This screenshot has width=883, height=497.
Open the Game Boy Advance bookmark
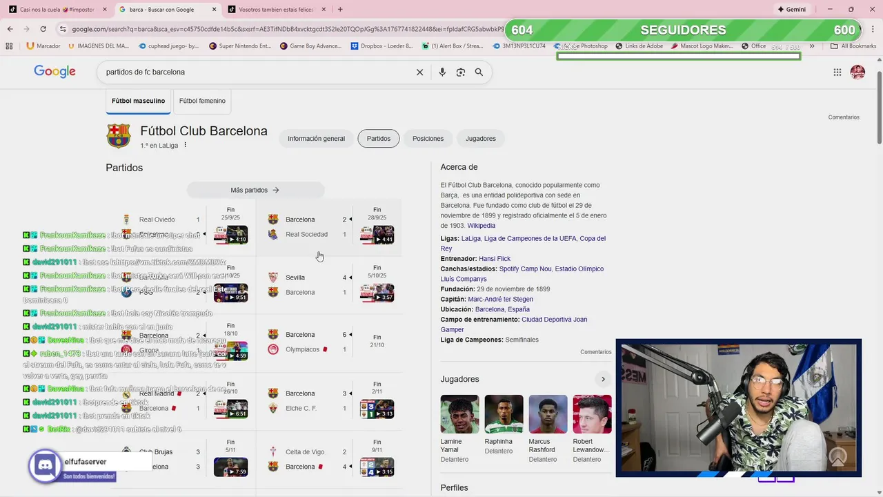coord(310,46)
